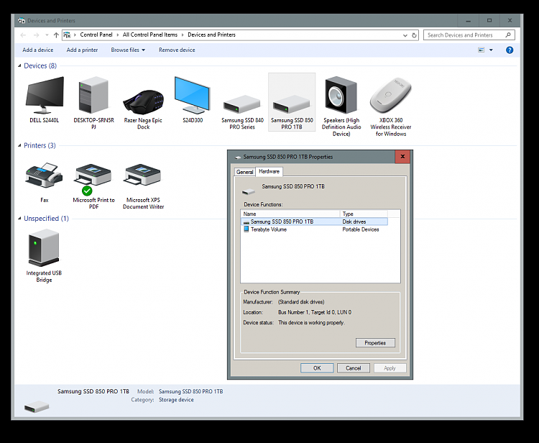
Task: Click the Properties button in the dialog
Action: click(x=375, y=343)
